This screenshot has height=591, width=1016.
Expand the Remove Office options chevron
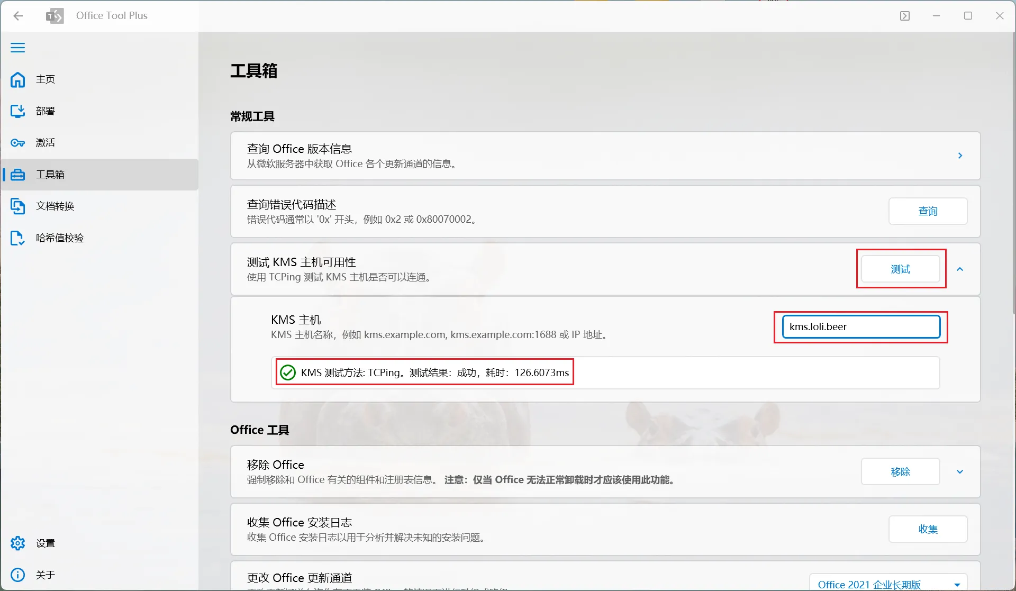tap(960, 471)
